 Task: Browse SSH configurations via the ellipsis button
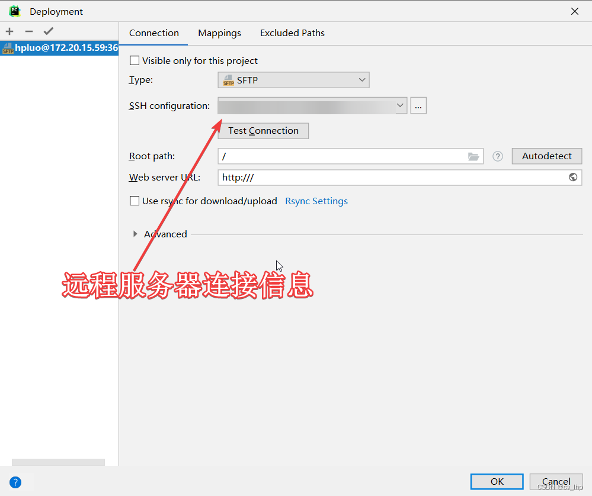[x=418, y=105]
